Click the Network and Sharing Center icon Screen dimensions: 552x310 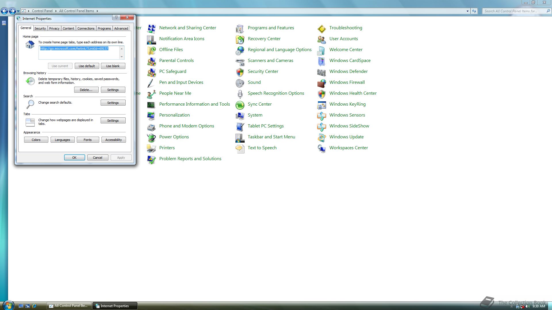coord(151,29)
